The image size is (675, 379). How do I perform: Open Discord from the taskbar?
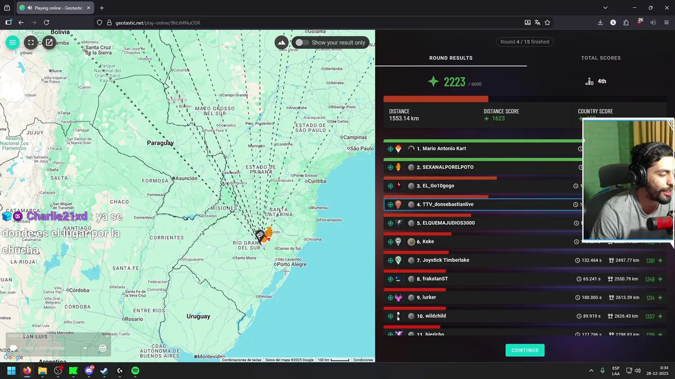[x=89, y=371]
